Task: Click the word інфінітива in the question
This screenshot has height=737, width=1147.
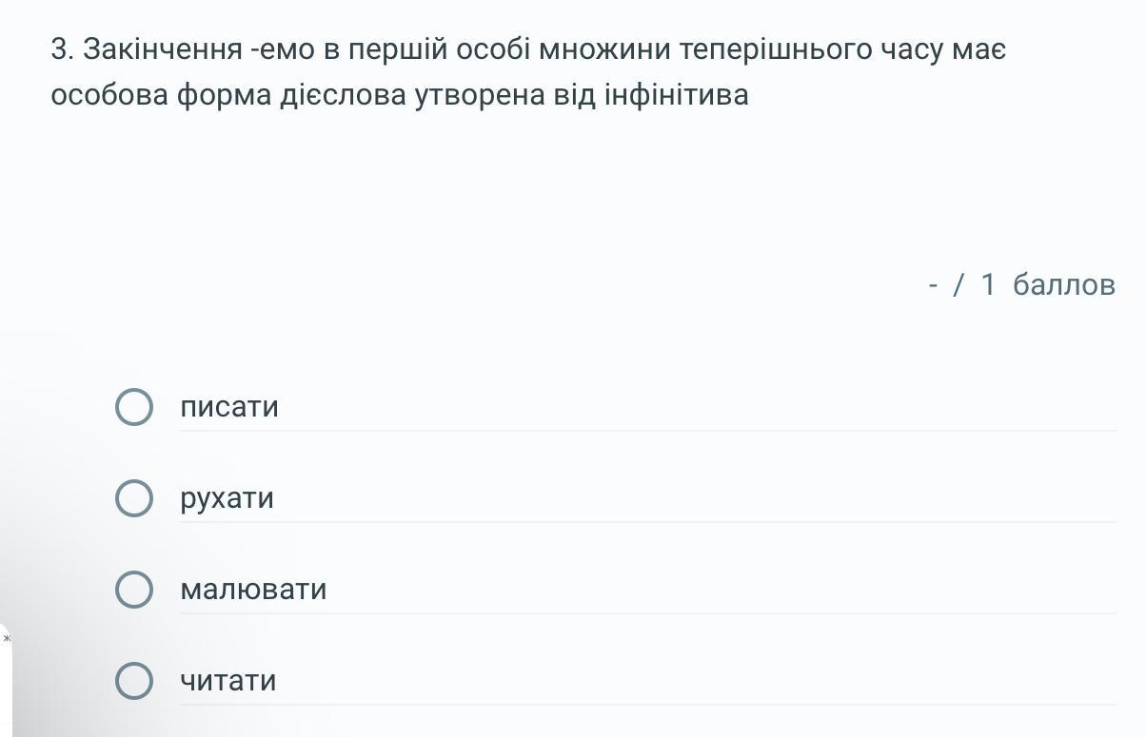Action: [x=676, y=95]
